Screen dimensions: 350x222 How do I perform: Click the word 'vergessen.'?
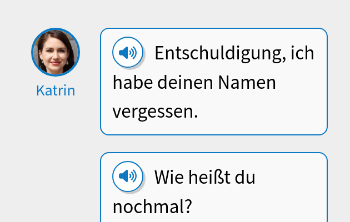[x=155, y=112]
